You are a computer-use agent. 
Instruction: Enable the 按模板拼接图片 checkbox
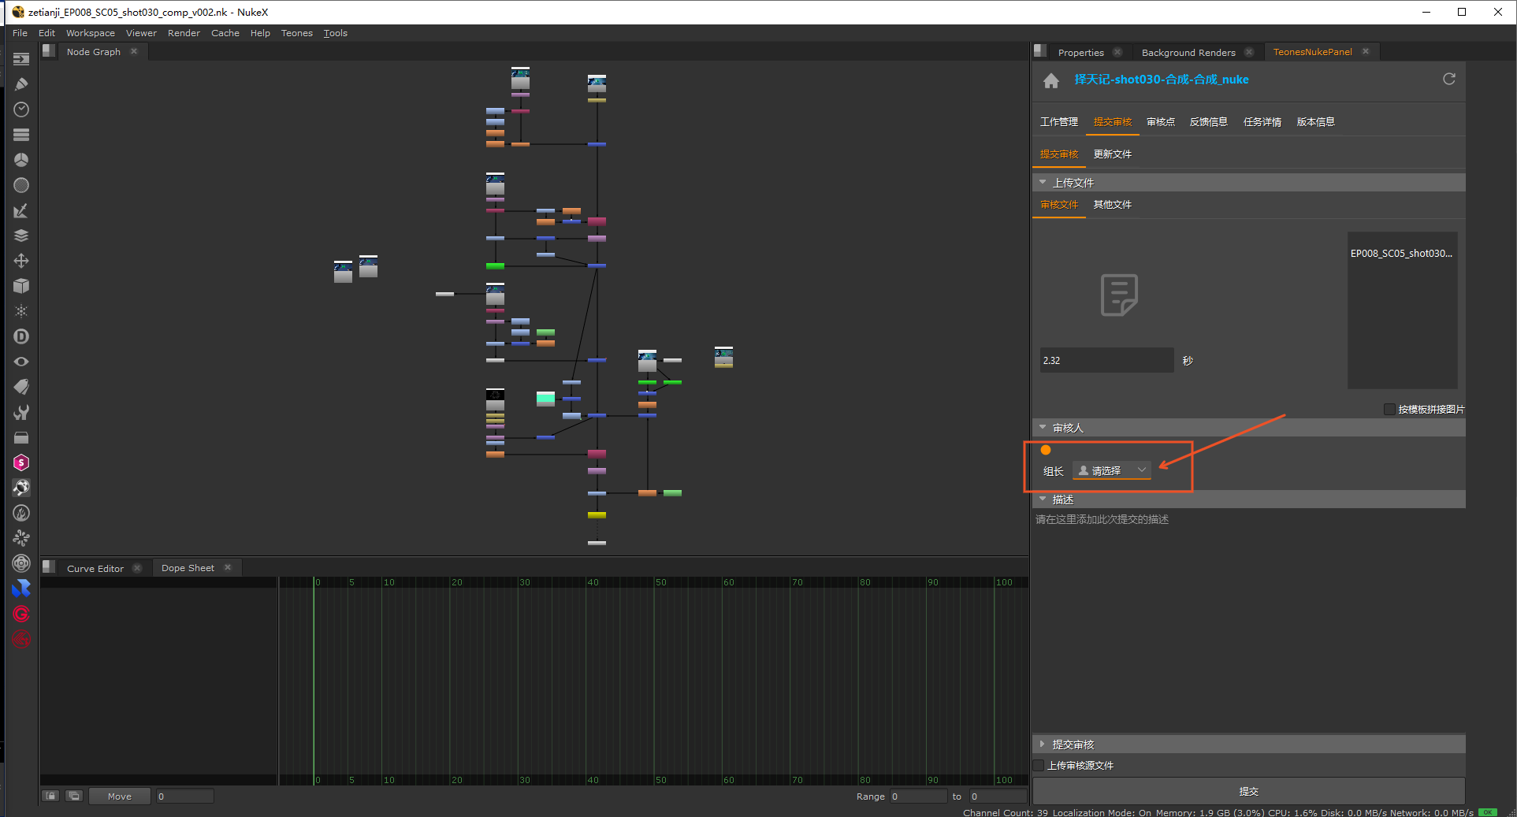(x=1389, y=409)
